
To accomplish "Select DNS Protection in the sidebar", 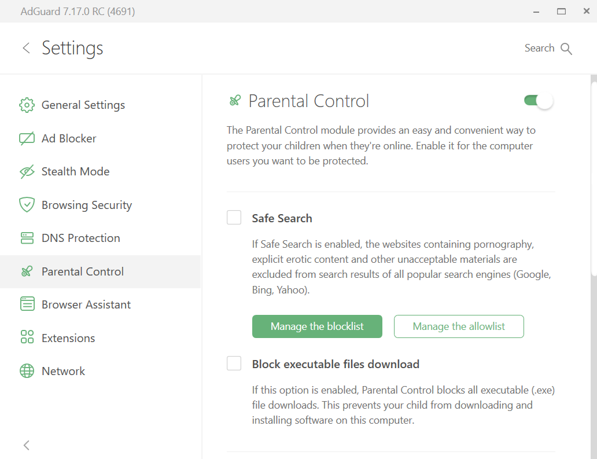I will [80, 238].
